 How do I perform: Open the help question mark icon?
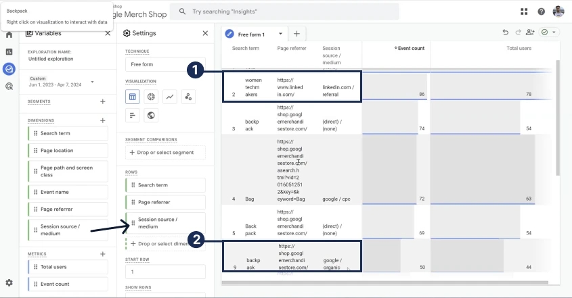[x=542, y=11]
